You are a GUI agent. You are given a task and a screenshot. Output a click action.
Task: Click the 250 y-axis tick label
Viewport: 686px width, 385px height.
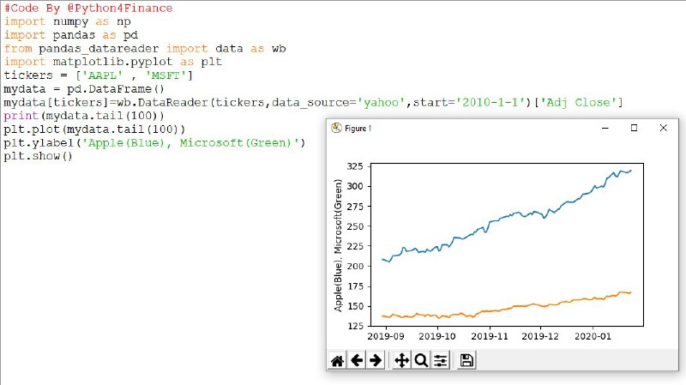tap(355, 226)
